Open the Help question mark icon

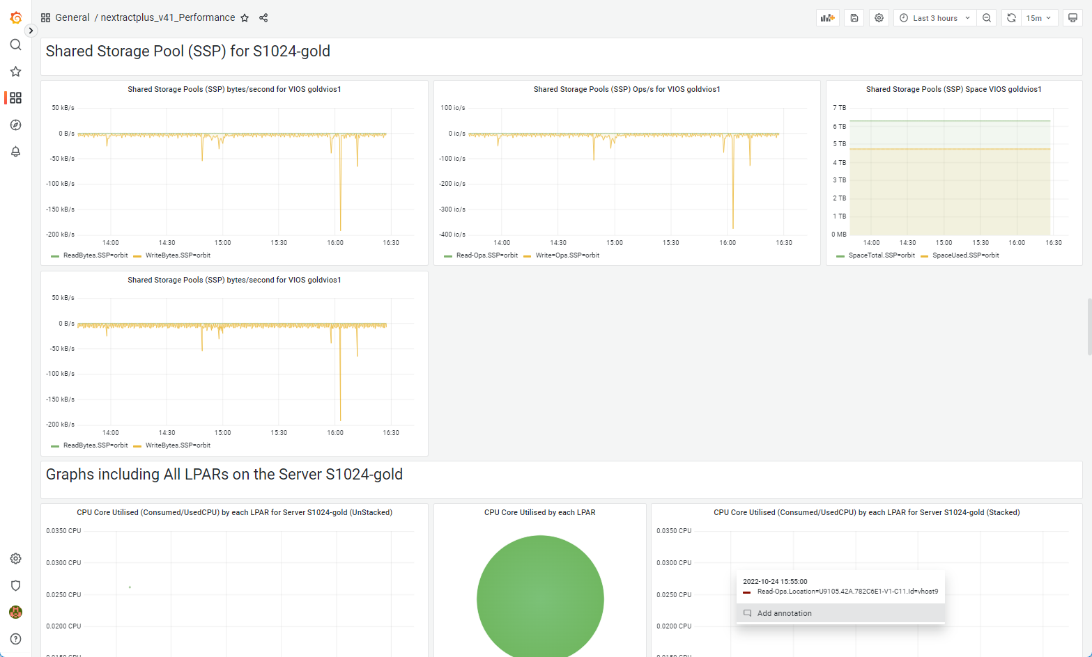click(x=15, y=639)
